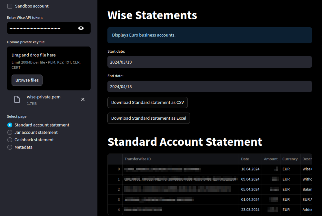The height and width of the screenshot is (216, 322).
Task: Switch to the Cashback statement page
Action: (30, 140)
